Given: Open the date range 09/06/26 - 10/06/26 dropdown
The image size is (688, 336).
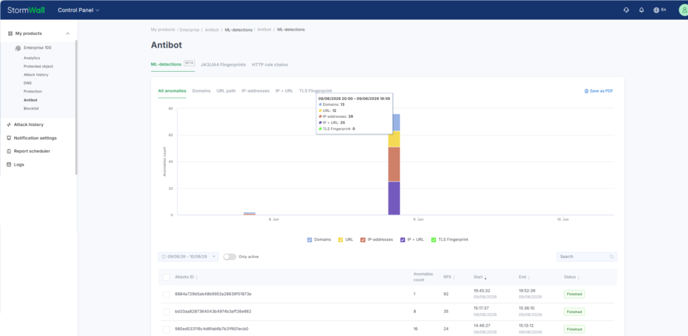Looking at the screenshot, I should click(188, 257).
